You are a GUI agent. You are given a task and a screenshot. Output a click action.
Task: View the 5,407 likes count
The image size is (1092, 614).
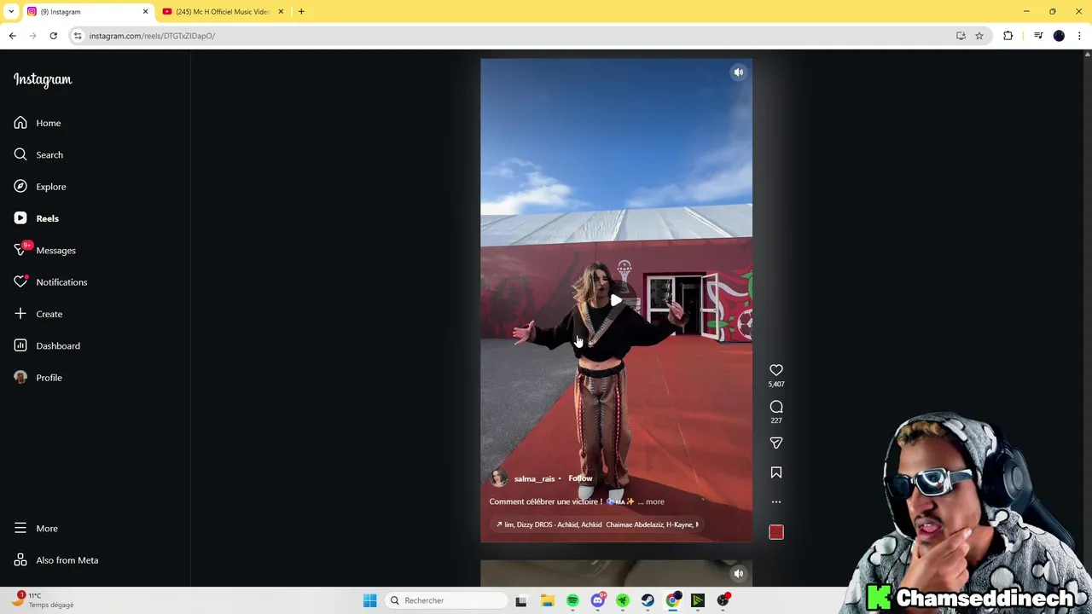click(x=776, y=385)
